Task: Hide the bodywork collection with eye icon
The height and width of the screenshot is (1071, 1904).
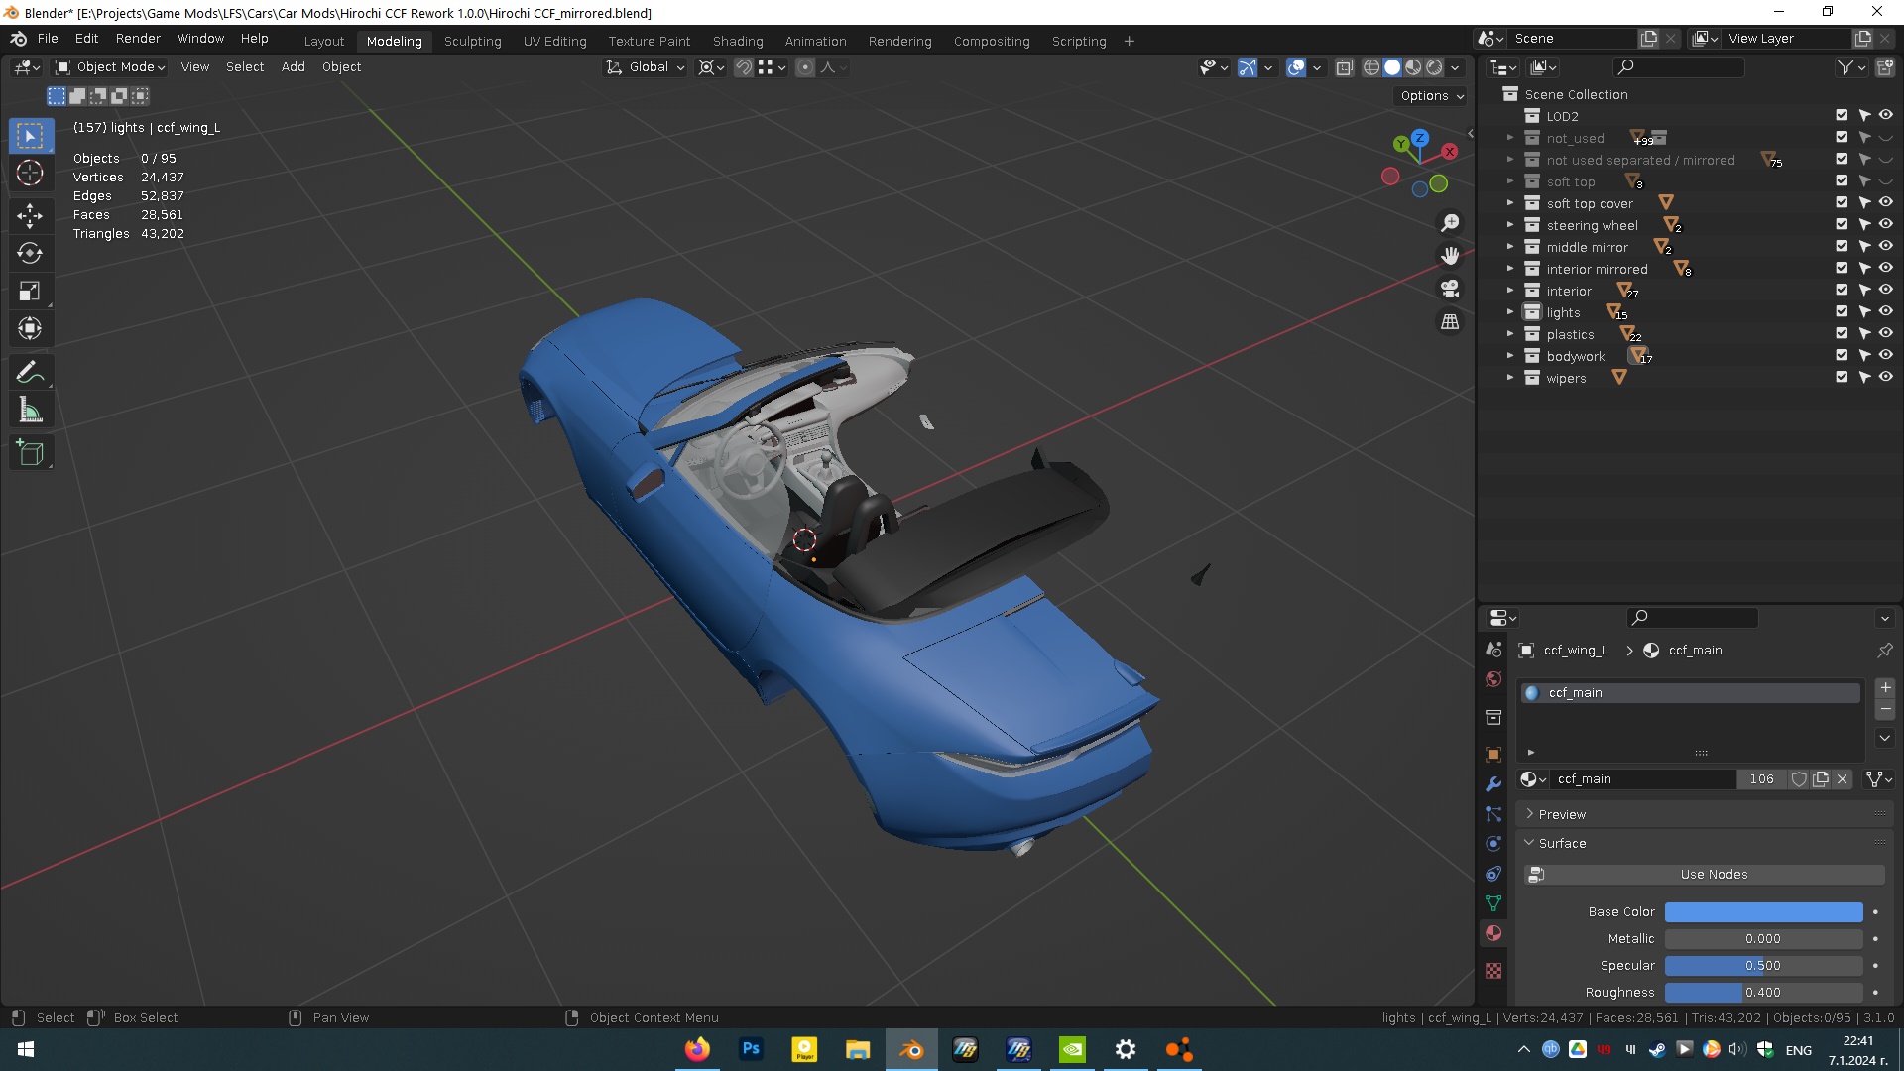Action: tap(1886, 355)
